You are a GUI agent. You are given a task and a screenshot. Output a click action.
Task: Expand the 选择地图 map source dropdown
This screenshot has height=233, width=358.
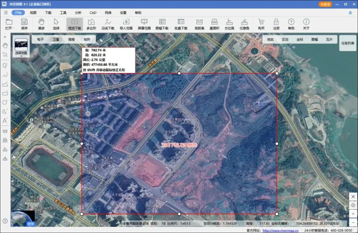click(21, 46)
